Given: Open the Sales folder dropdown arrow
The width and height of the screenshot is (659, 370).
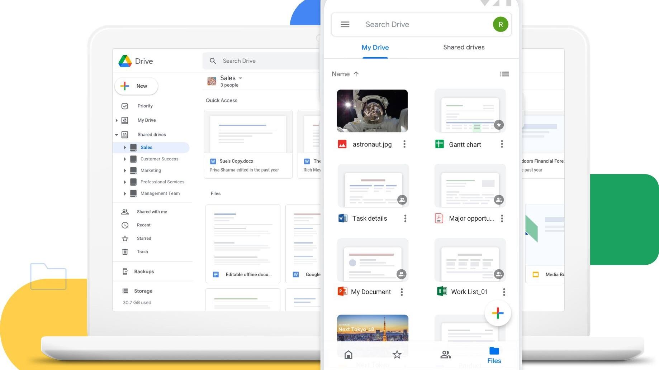Looking at the screenshot, I should [x=241, y=78].
